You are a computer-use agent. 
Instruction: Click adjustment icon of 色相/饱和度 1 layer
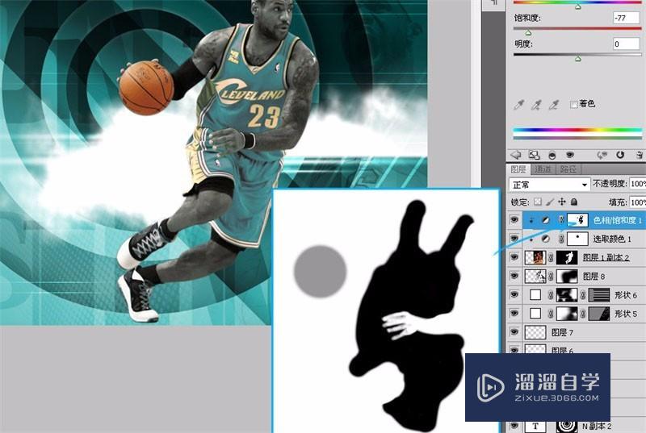pos(546,220)
